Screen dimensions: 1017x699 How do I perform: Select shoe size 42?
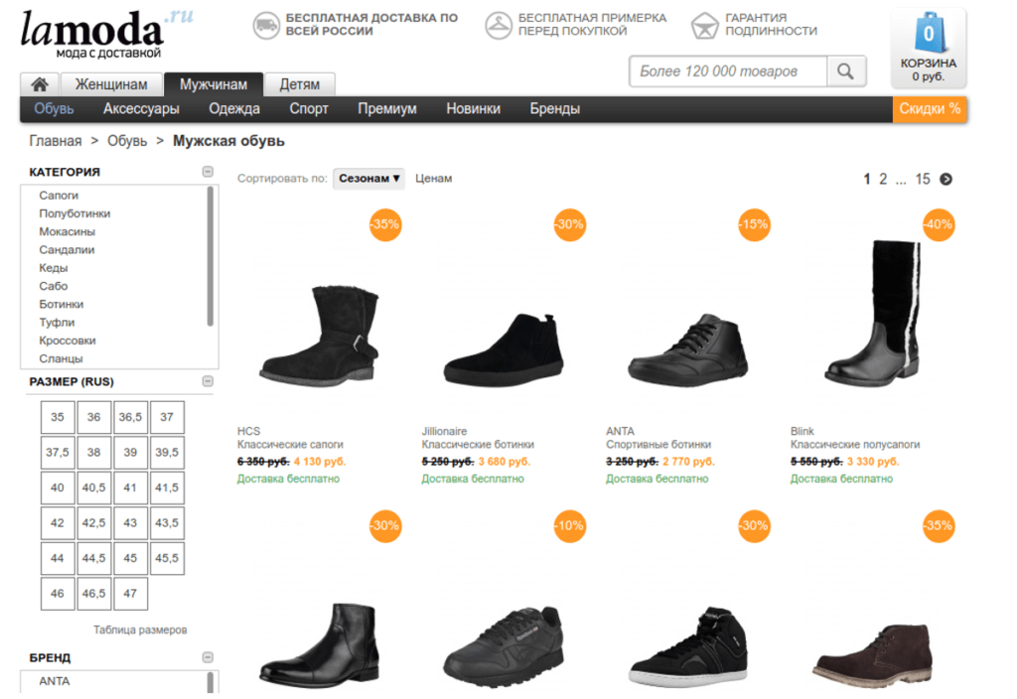(x=58, y=523)
